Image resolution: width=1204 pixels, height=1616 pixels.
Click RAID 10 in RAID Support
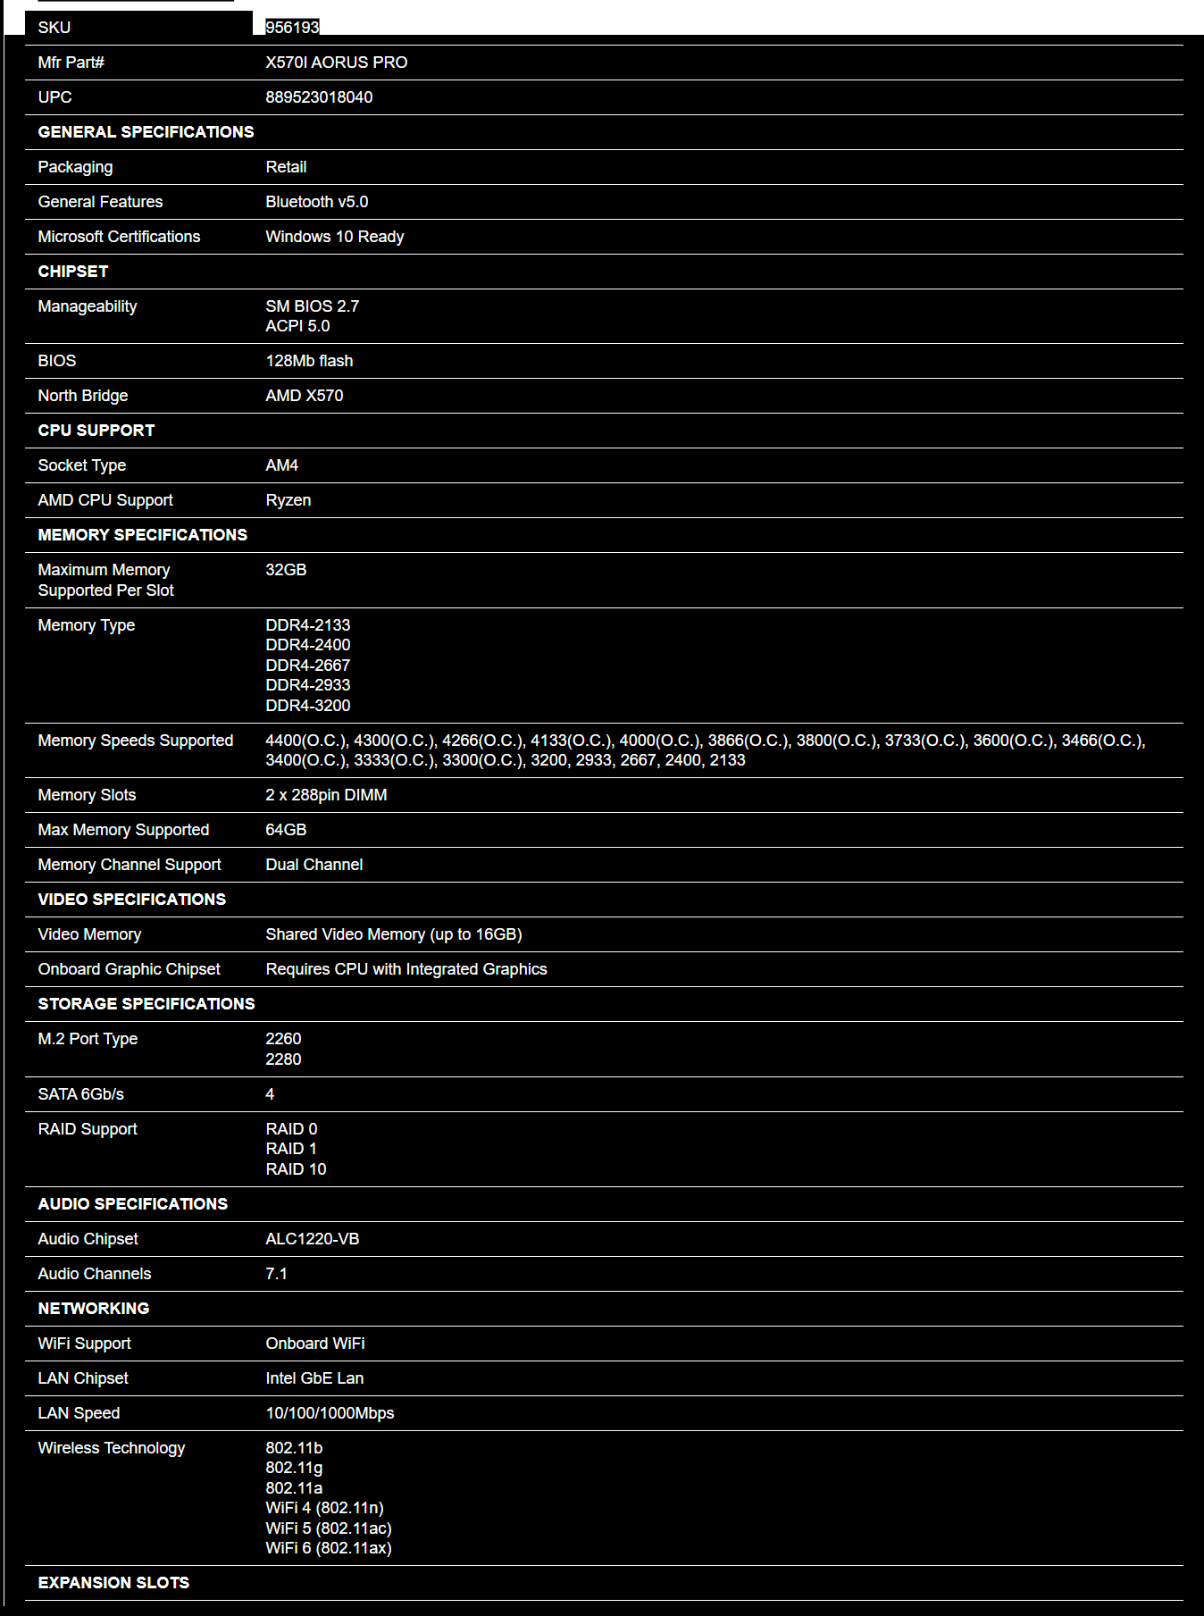click(296, 1169)
